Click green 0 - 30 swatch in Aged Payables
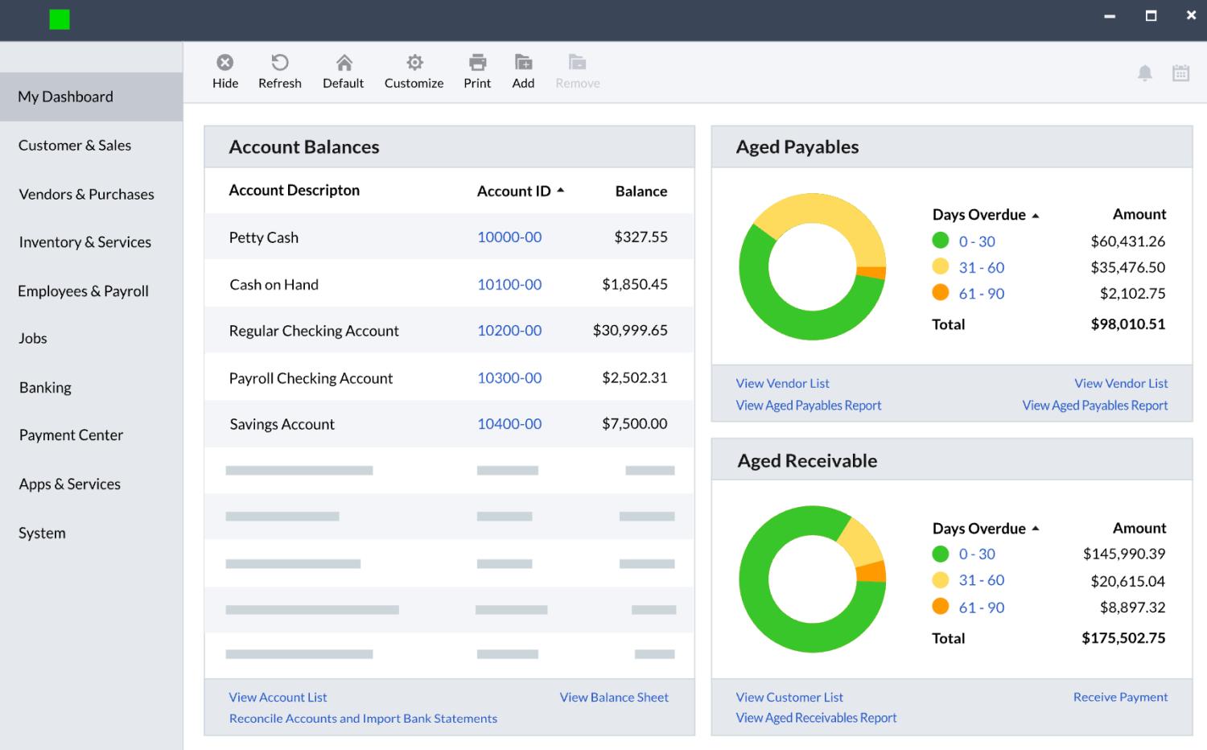The height and width of the screenshot is (750, 1207). 940,241
